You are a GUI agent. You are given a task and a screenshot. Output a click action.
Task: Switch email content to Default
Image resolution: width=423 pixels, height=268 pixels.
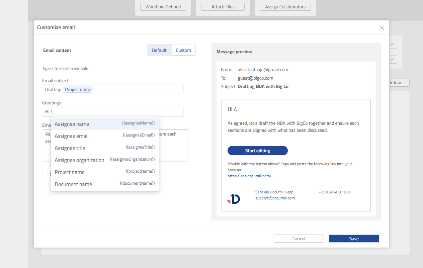pos(159,50)
